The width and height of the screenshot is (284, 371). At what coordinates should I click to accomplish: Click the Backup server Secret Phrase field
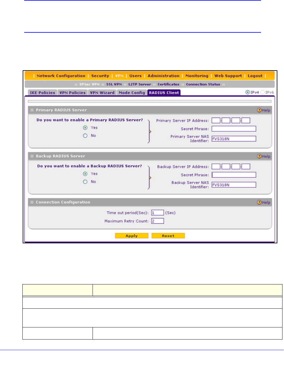tap(234, 175)
